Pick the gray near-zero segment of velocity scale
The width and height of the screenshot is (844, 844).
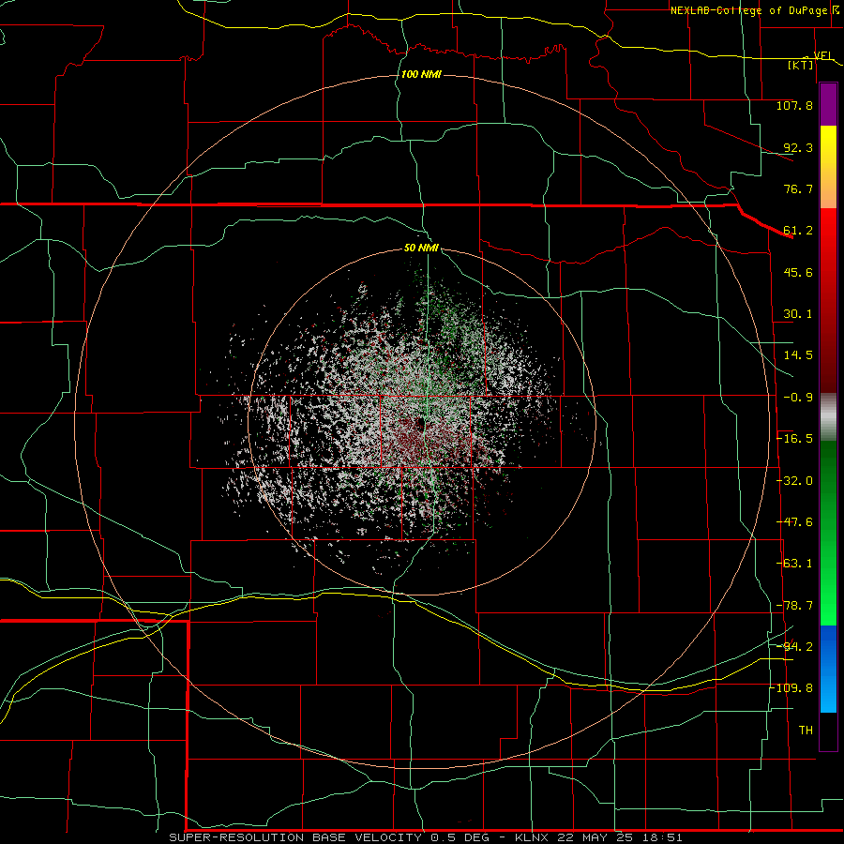pos(828,417)
